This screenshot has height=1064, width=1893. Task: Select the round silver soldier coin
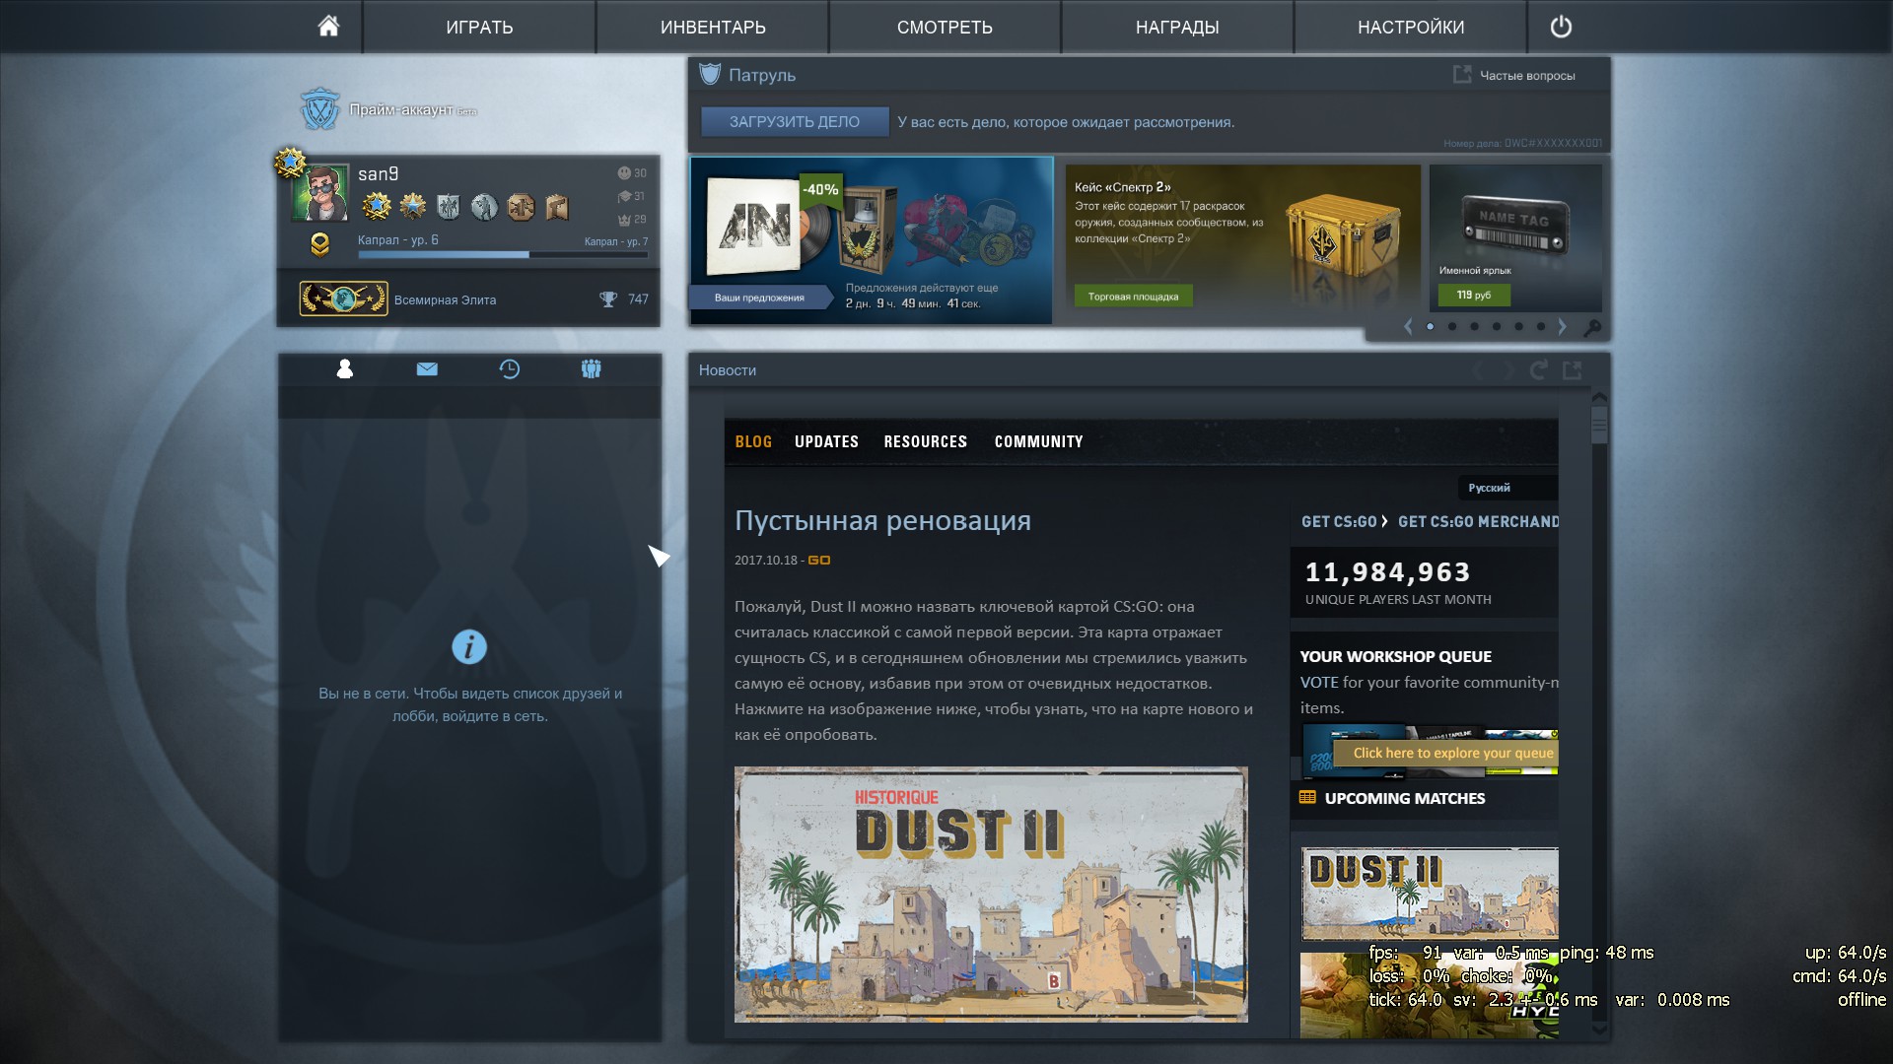tap(484, 206)
